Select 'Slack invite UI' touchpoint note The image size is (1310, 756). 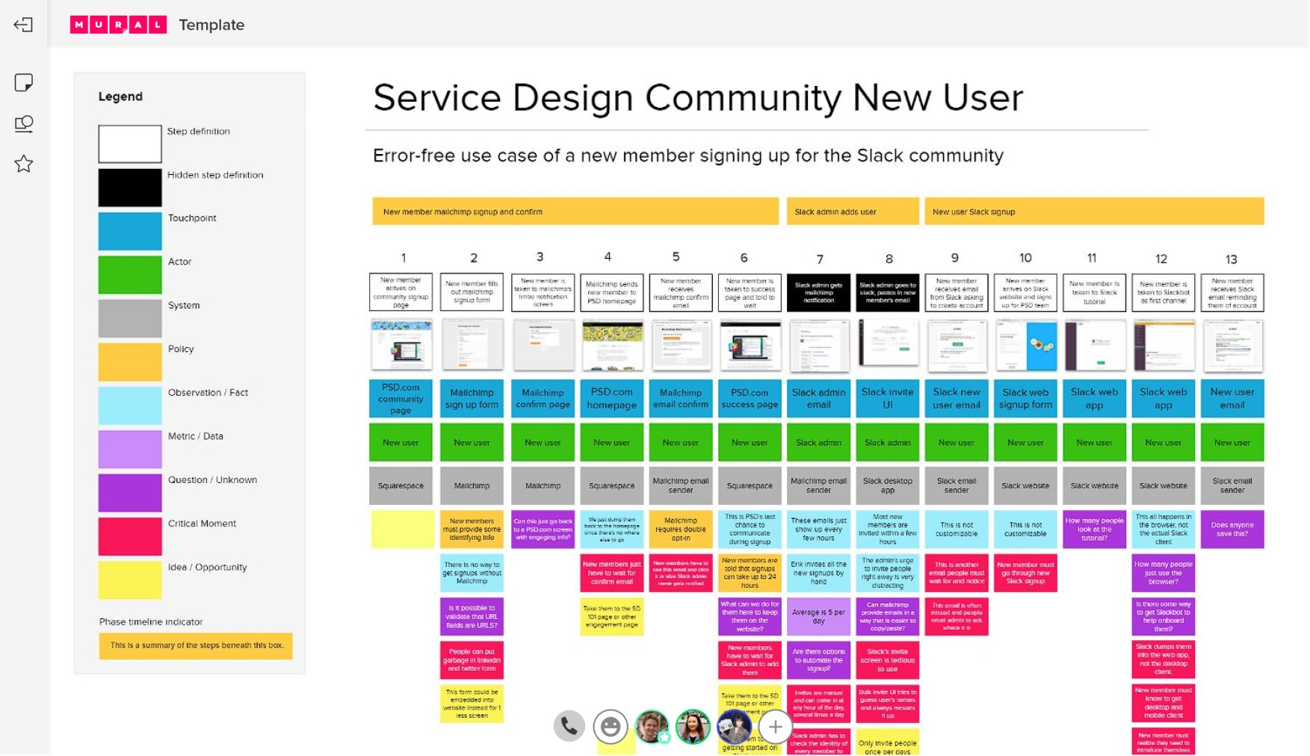(x=888, y=399)
